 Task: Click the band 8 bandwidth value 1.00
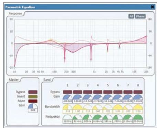pos(138,111)
